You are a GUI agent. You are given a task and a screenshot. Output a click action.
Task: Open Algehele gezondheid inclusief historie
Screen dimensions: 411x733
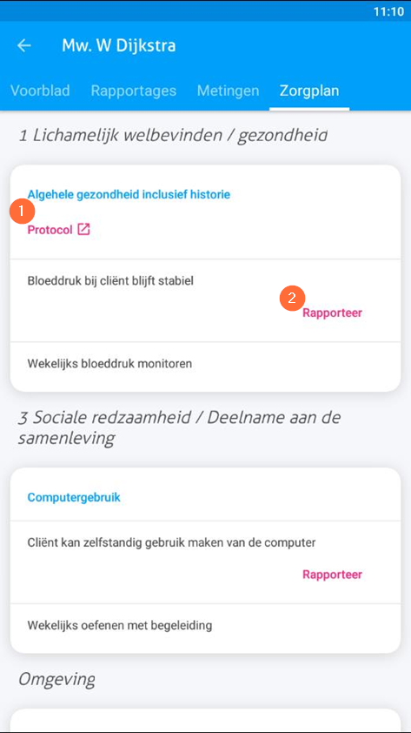pyautogui.click(x=129, y=194)
